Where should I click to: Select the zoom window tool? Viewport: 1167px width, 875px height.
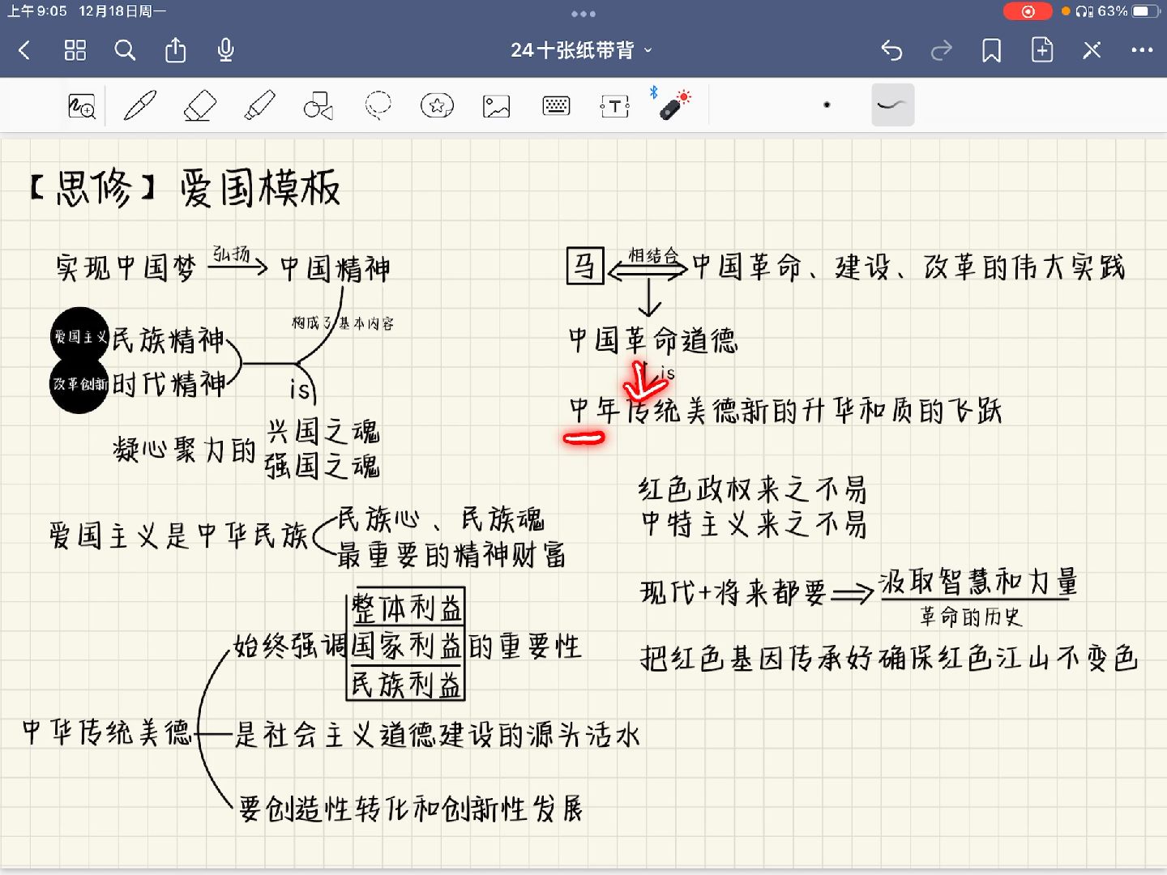coord(82,105)
